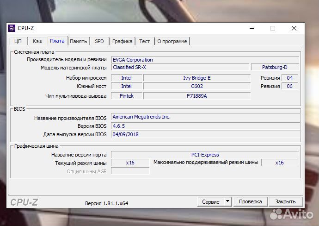Click the Закрыть button
The height and width of the screenshot is (226, 319).
285,201
